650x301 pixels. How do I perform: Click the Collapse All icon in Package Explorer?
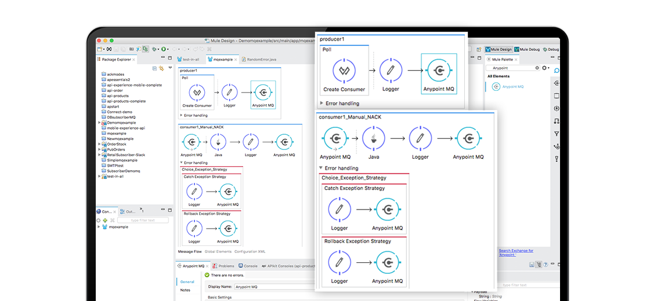click(x=154, y=68)
